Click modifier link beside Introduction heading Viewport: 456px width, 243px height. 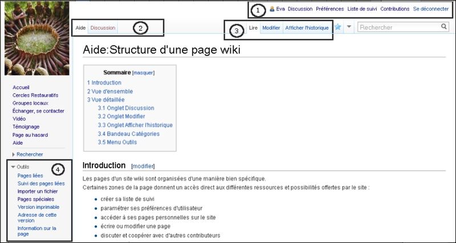(143, 166)
